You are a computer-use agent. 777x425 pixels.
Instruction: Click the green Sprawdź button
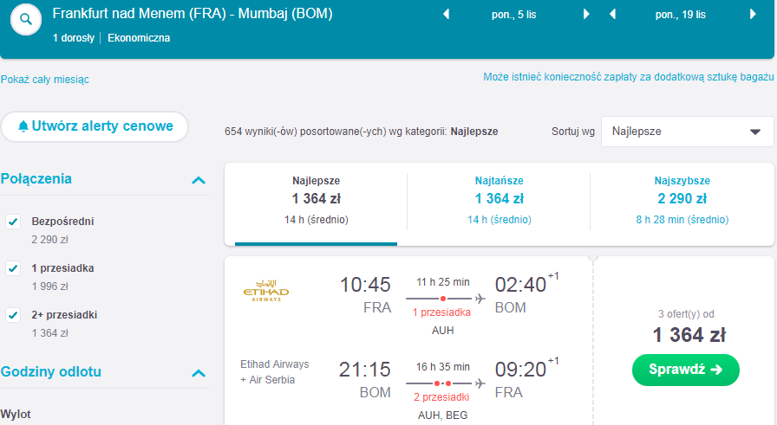coord(686,370)
